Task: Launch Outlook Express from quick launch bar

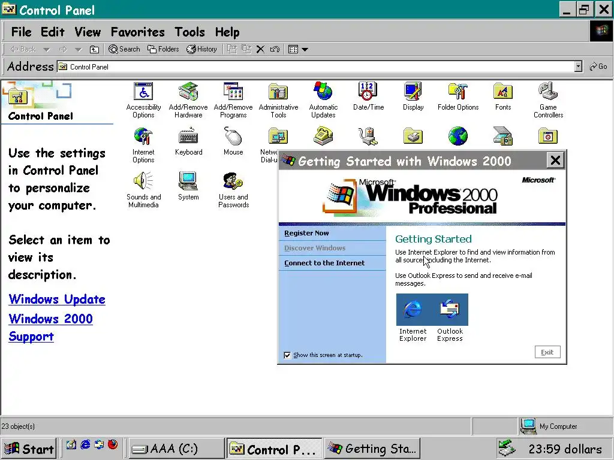Action: (99, 445)
